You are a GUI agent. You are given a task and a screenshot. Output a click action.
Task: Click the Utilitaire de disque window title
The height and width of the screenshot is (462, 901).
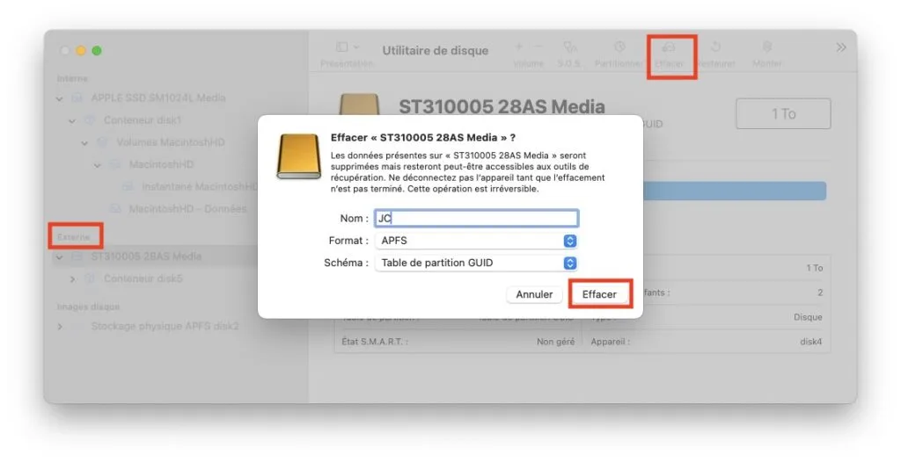click(436, 51)
